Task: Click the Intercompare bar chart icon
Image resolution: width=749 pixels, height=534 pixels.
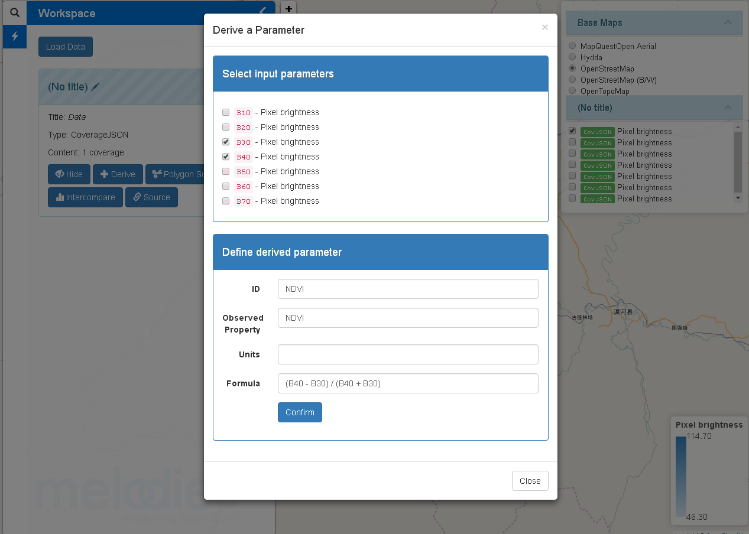Action: (x=61, y=197)
